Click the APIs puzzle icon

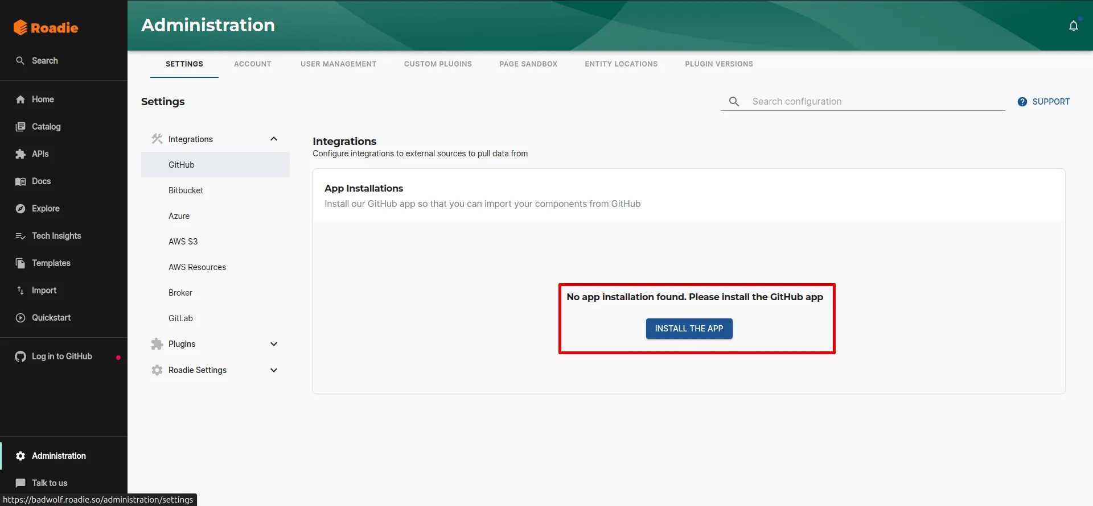click(20, 154)
